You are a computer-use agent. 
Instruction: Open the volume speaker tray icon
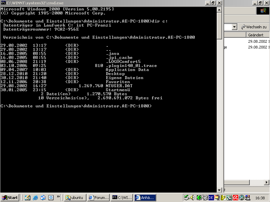[x=192, y=198]
